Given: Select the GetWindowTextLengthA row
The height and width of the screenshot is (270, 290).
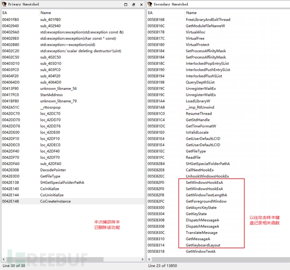Looking at the screenshot, I should (x=219, y=195).
